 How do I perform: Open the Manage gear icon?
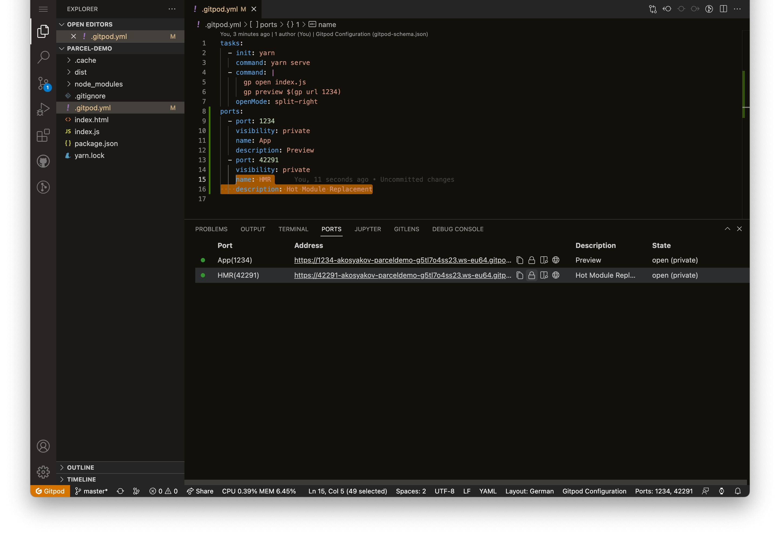click(x=43, y=472)
